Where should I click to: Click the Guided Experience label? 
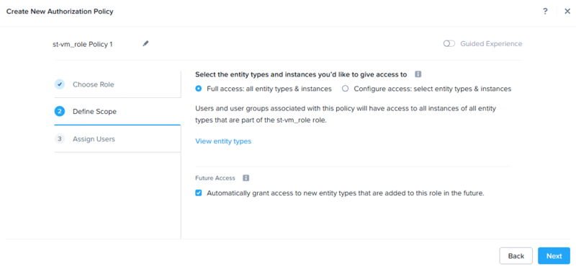tap(491, 44)
